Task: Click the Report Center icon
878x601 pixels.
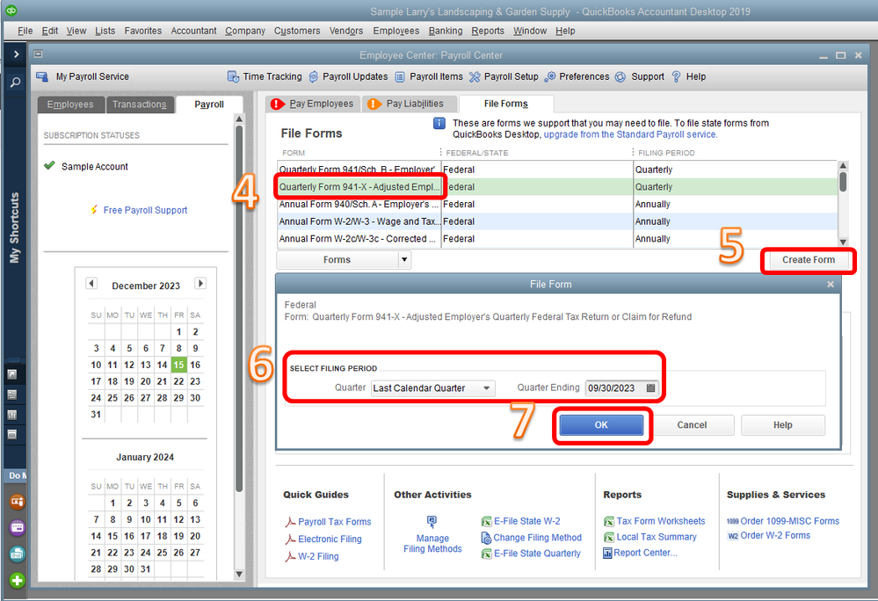Action: (x=607, y=553)
